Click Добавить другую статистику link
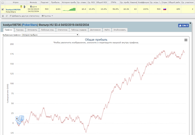Screen dimensions: 195x135 (25, 16)
